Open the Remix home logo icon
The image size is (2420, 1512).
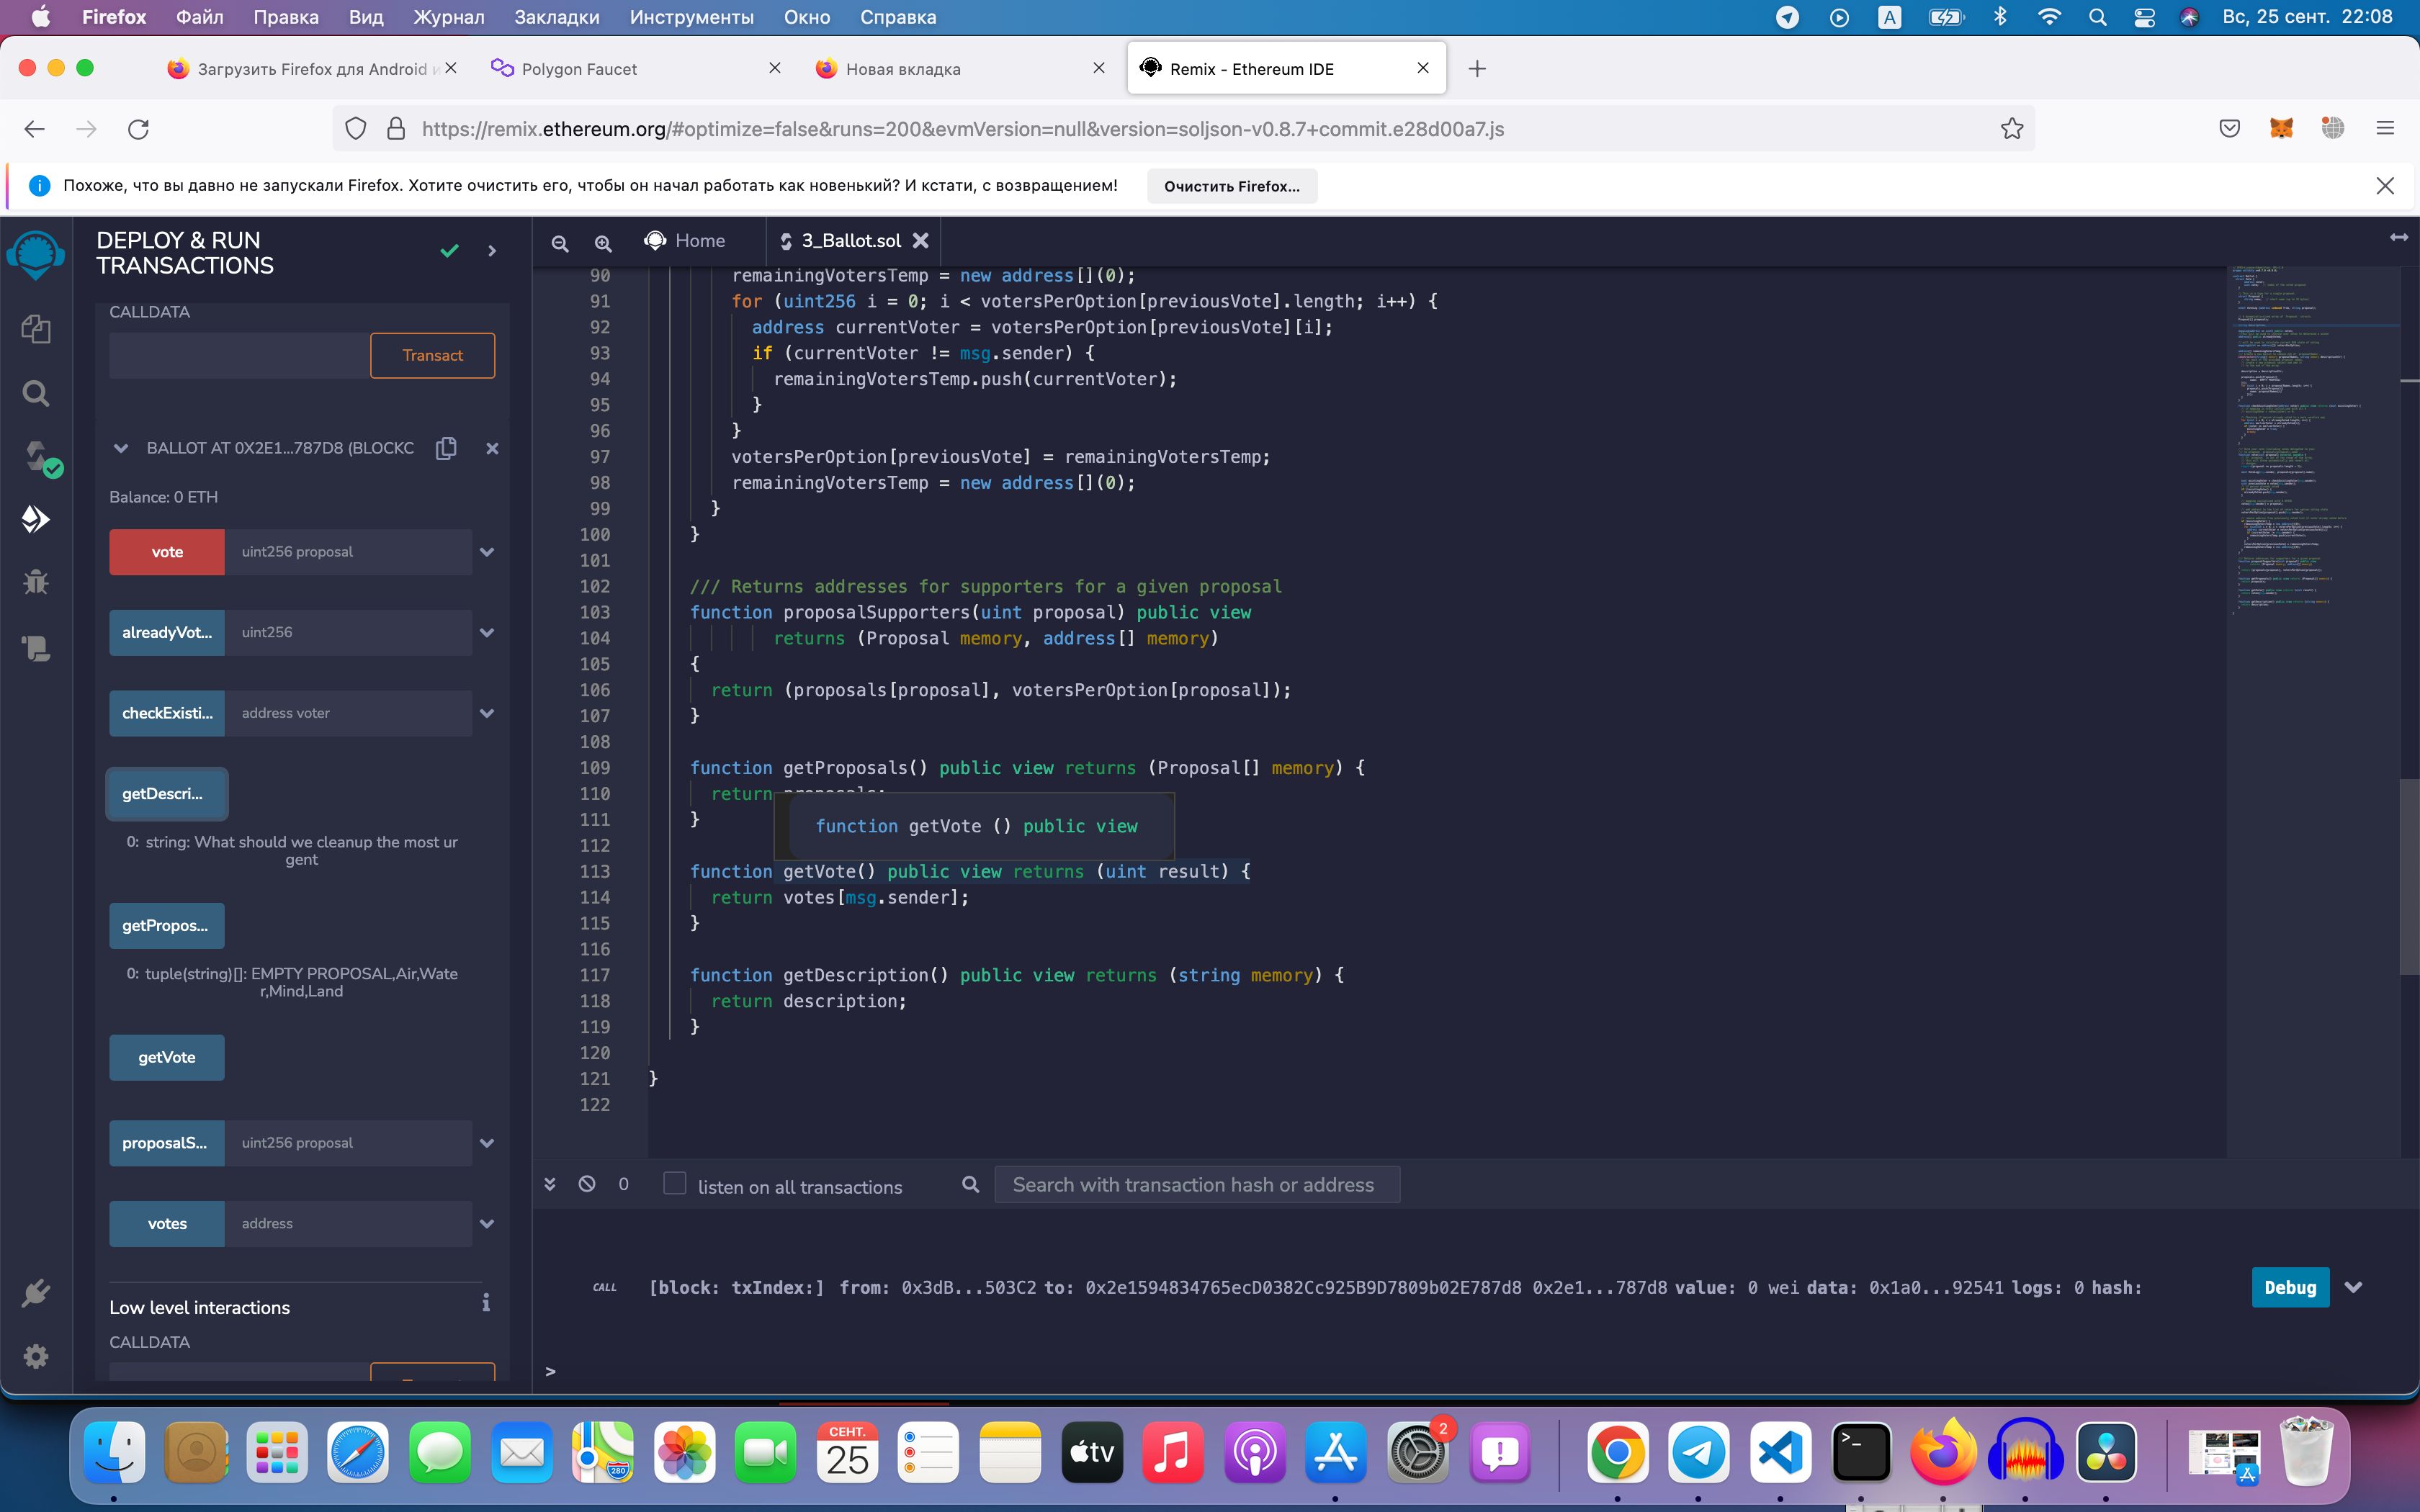(36, 254)
